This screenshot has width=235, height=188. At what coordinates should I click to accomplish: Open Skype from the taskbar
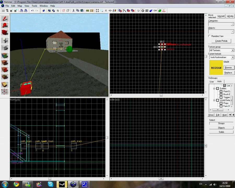pyautogui.click(x=50, y=184)
